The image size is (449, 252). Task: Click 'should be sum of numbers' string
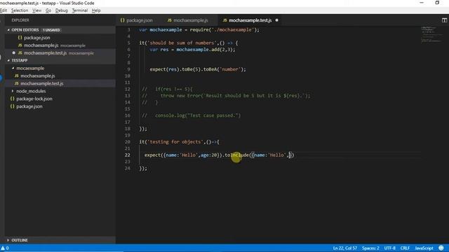point(182,43)
